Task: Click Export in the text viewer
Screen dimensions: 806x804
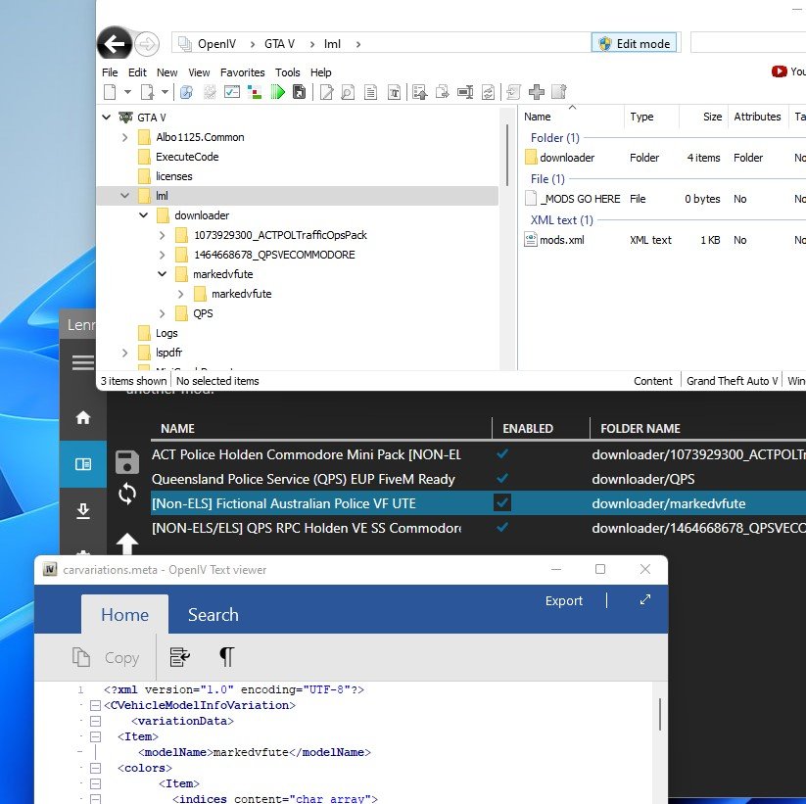Action: pos(563,600)
